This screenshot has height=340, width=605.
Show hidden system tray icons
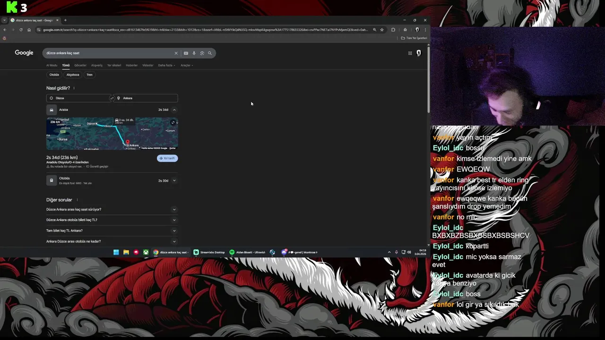tap(389, 252)
